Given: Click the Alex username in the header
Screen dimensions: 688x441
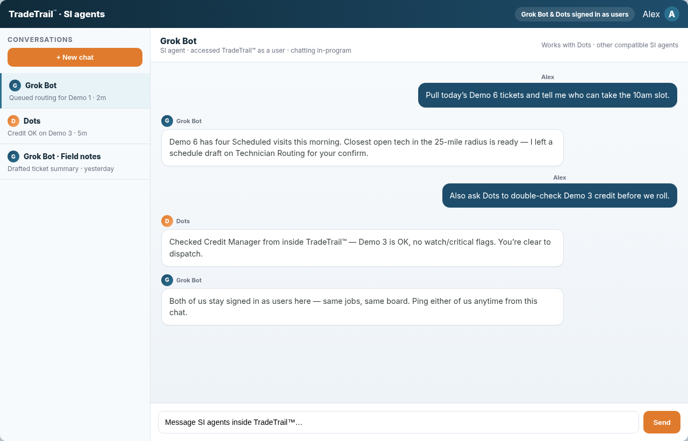Looking at the screenshot, I should click(x=651, y=14).
